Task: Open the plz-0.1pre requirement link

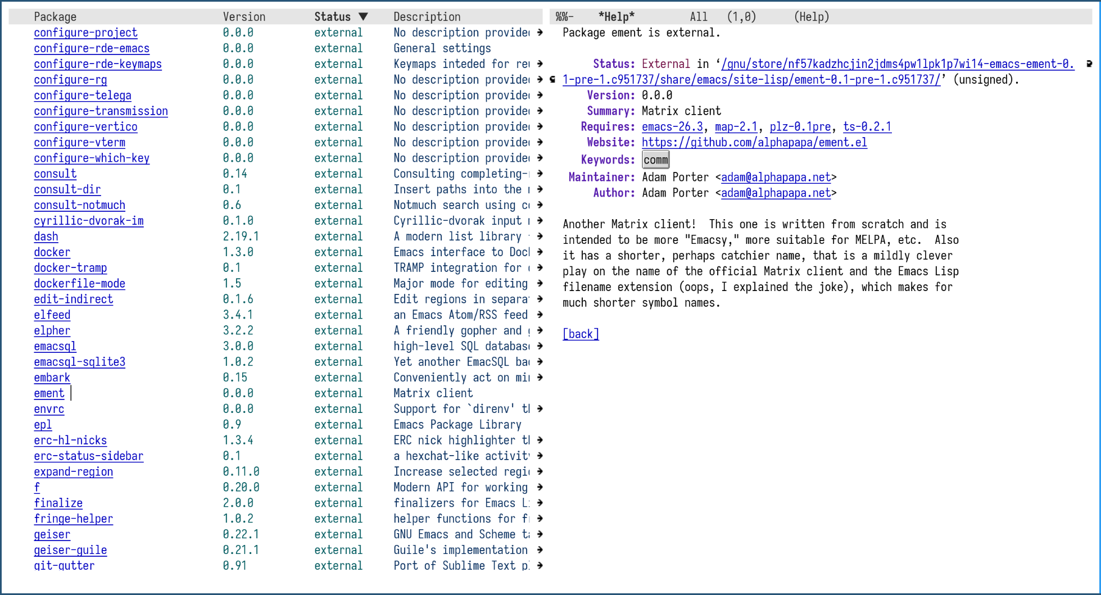Action: 800,127
